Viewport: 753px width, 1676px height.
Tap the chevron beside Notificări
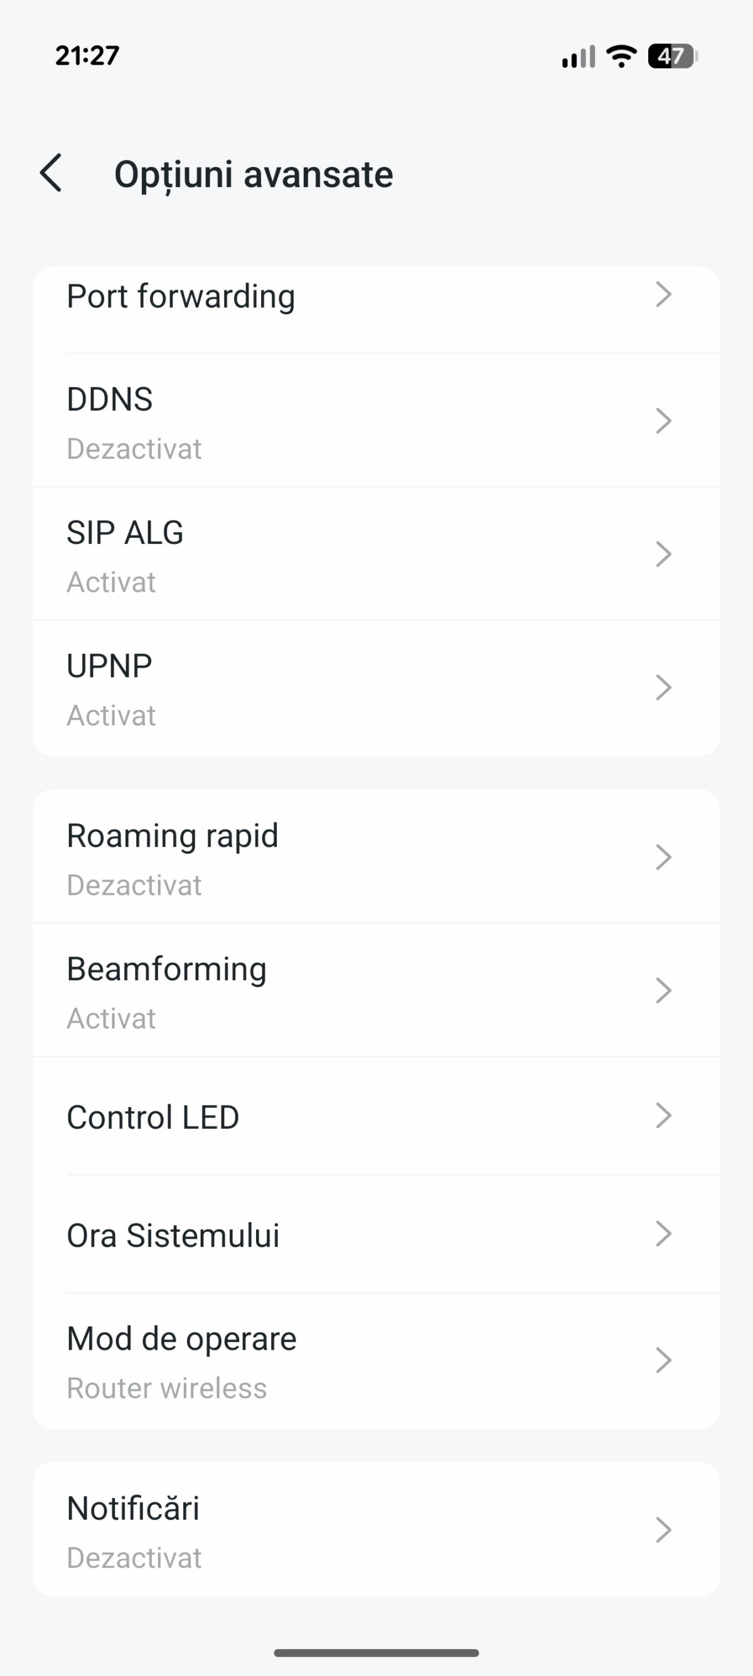pos(663,1530)
